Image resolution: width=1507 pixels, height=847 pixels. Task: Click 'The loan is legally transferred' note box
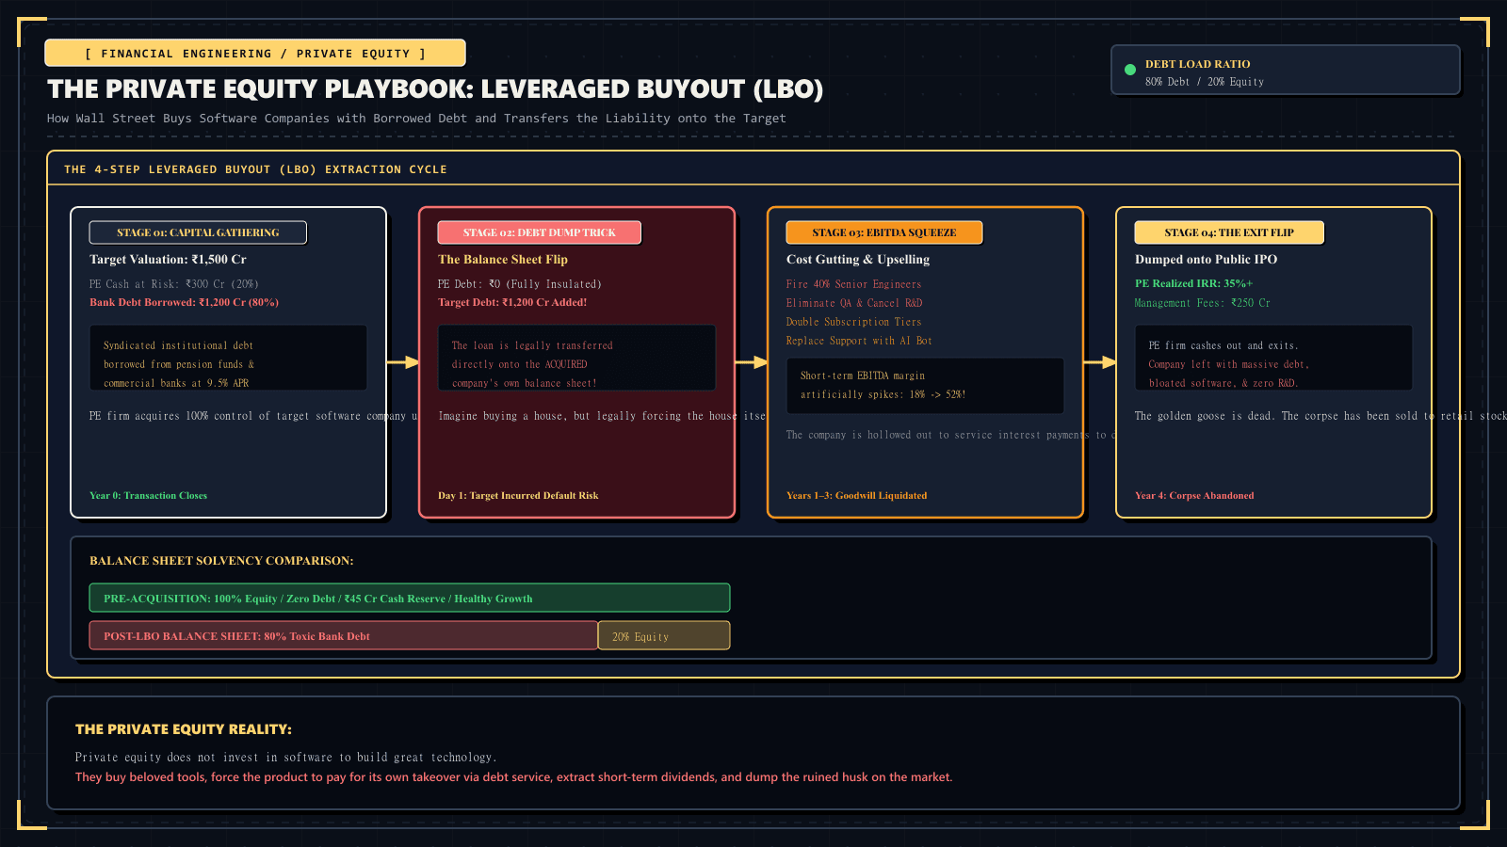[x=576, y=358]
